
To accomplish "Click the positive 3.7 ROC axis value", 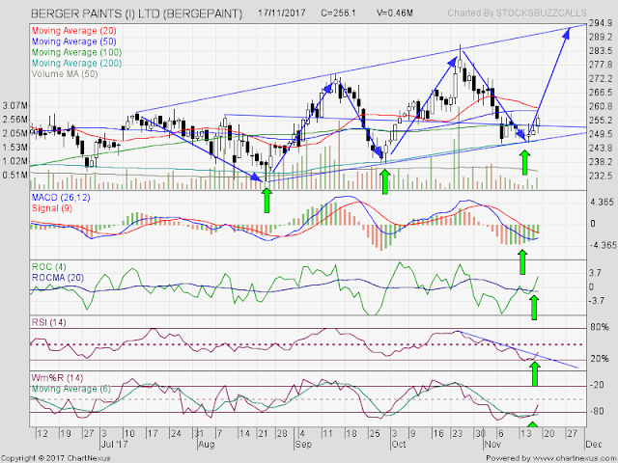I will pyautogui.click(x=595, y=272).
